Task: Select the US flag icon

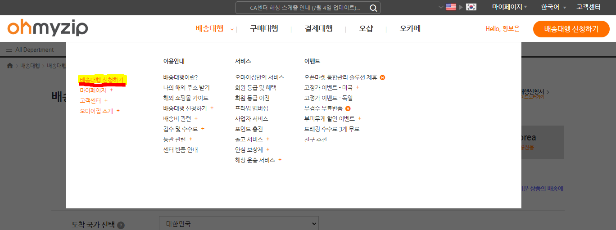Action: click(451, 7)
